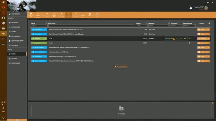Expand the action dropdown arrow on the Vanilla row
The image size is (216, 121).
(208, 43)
